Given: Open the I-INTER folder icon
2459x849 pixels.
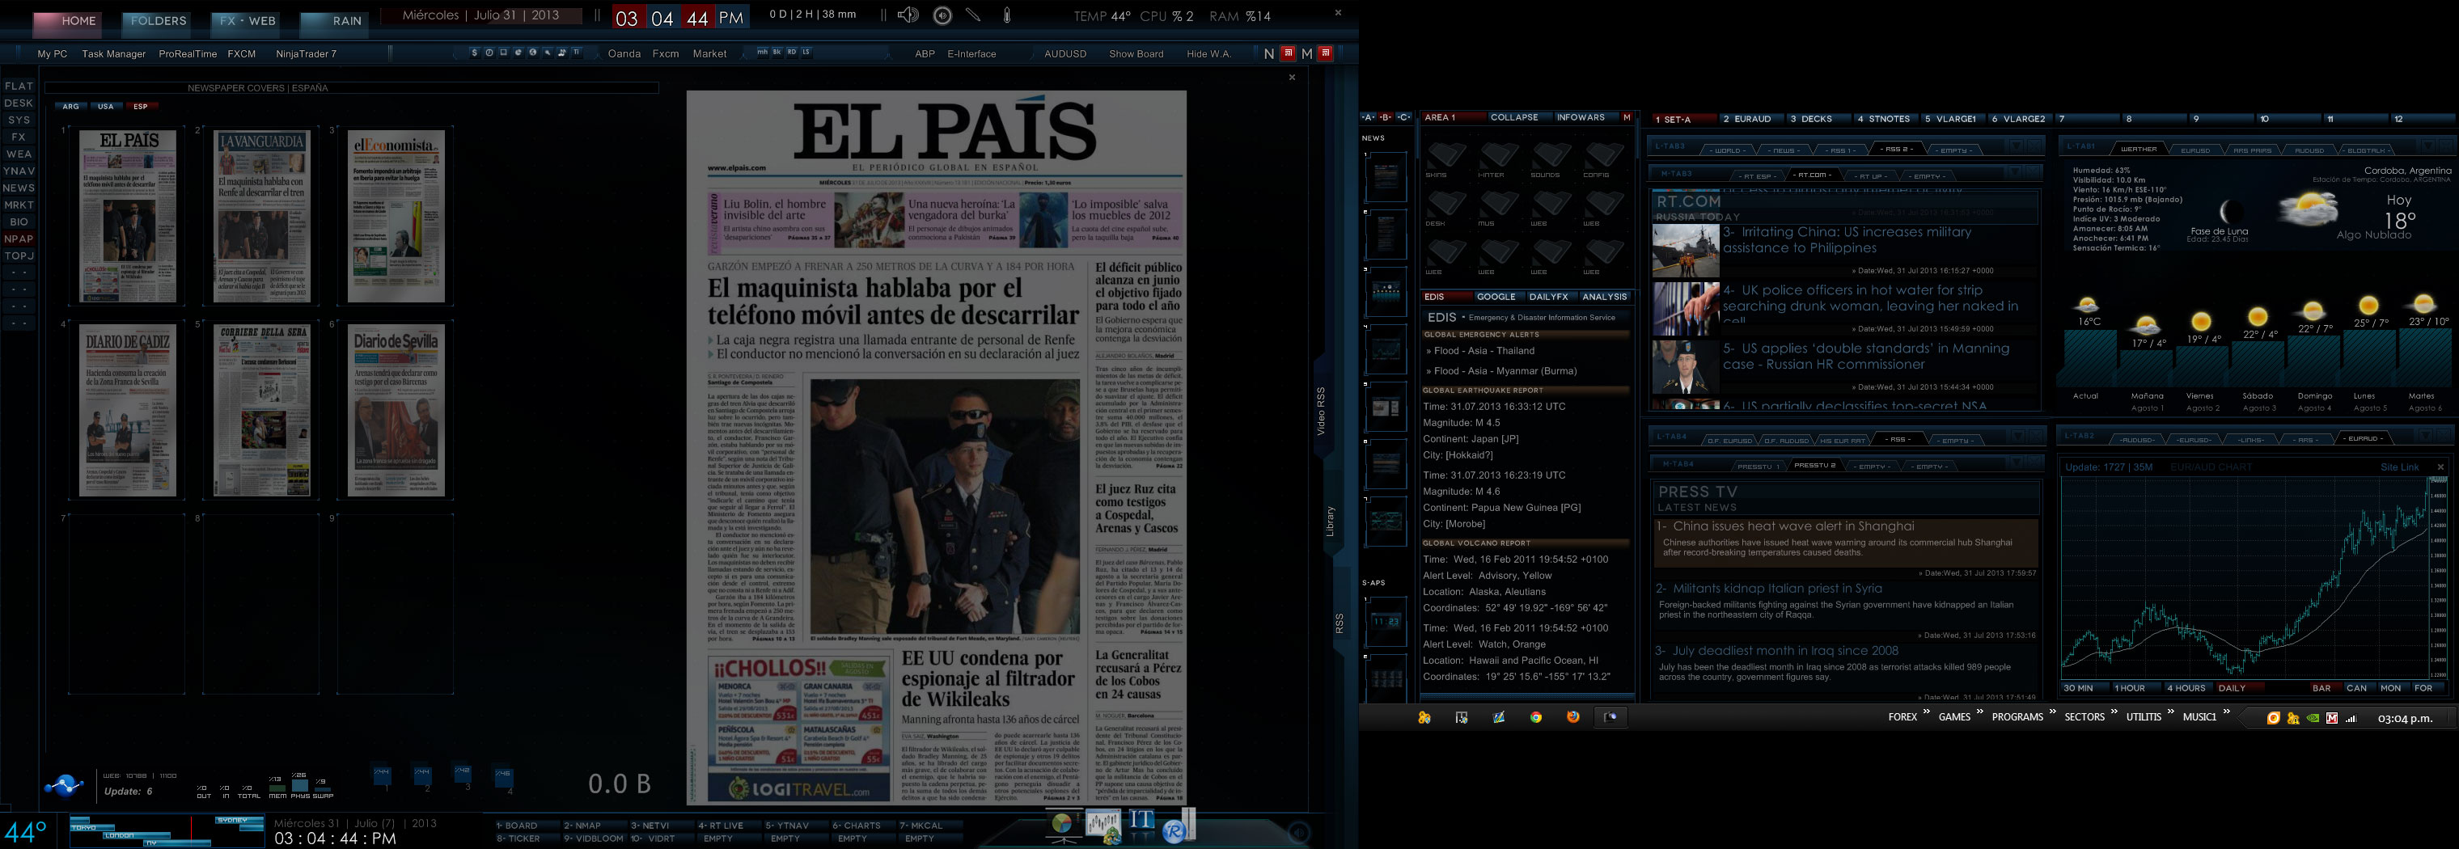Looking at the screenshot, I should 1499,156.
